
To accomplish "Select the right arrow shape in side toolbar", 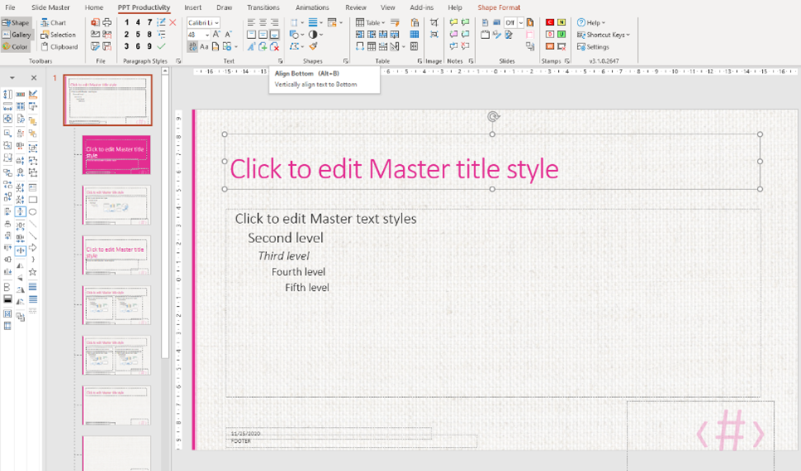I will point(32,248).
